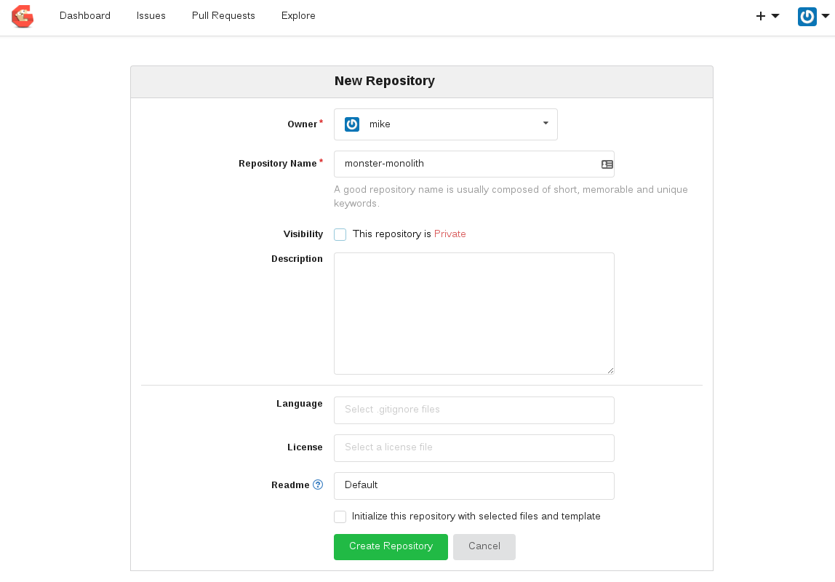835x582 pixels.
Task: Open the Issues navigation item
Action: [x=151, y=16]
